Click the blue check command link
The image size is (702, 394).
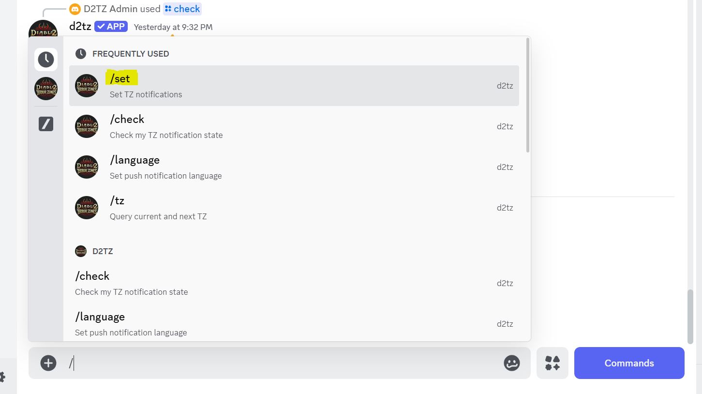click(x=182, y=9)
